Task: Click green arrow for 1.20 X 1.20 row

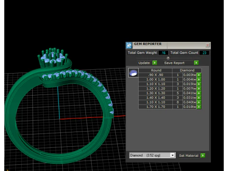Action: pos(199,88)
